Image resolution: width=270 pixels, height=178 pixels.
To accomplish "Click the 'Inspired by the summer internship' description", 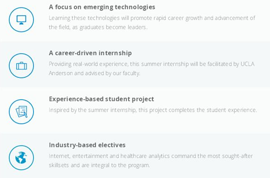I will (153, 110).
